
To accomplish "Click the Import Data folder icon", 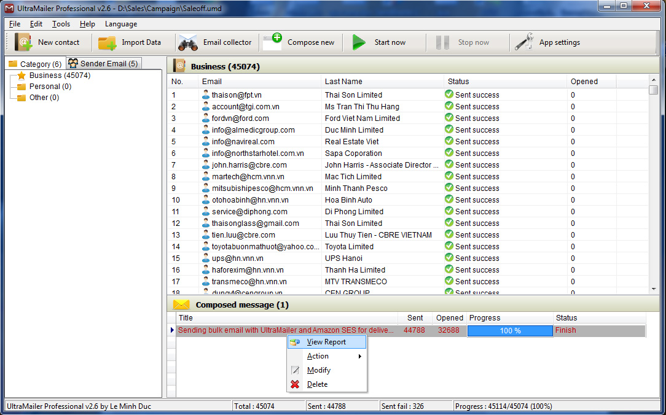I will [108, 42].
